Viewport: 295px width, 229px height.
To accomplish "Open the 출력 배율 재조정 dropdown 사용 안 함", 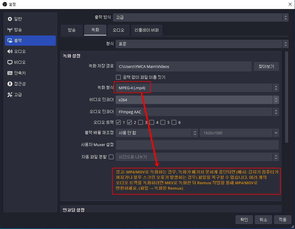I will pos(157,133).
